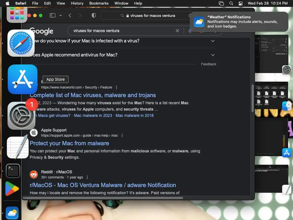Open TextEdit from the dock
The height and width of the screenshot is (220, 293).
point(17,148)
